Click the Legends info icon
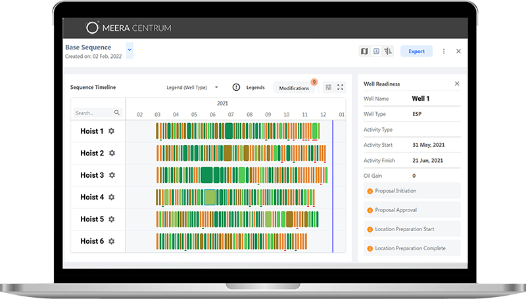The width and height of the screenshot is (526, 299). pos(237,88)
